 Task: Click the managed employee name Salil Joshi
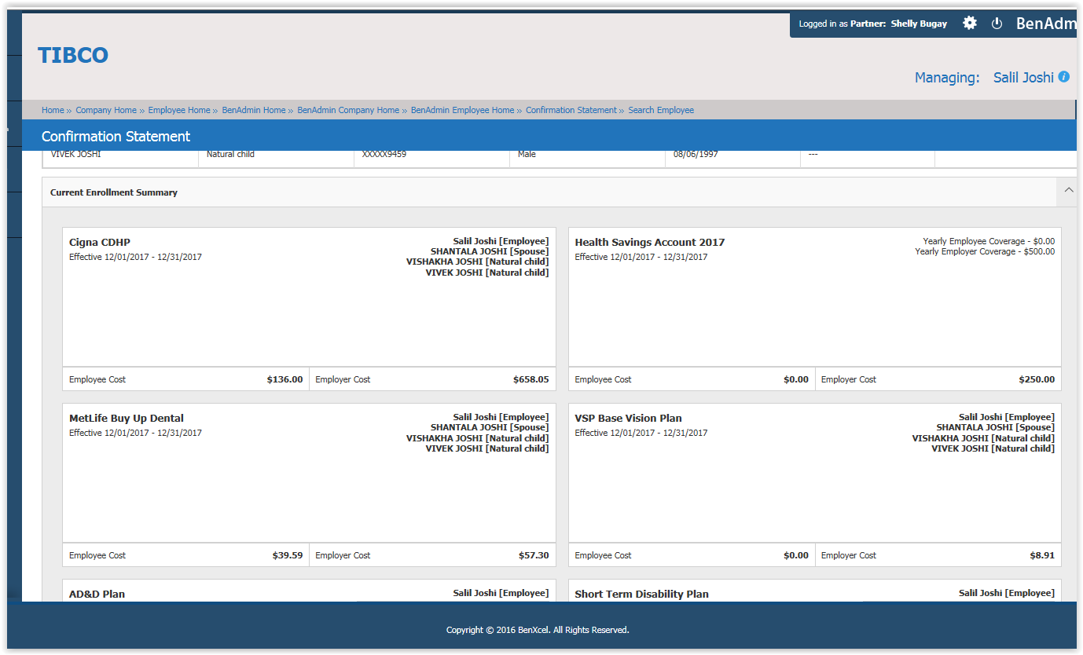point(1022,78)
